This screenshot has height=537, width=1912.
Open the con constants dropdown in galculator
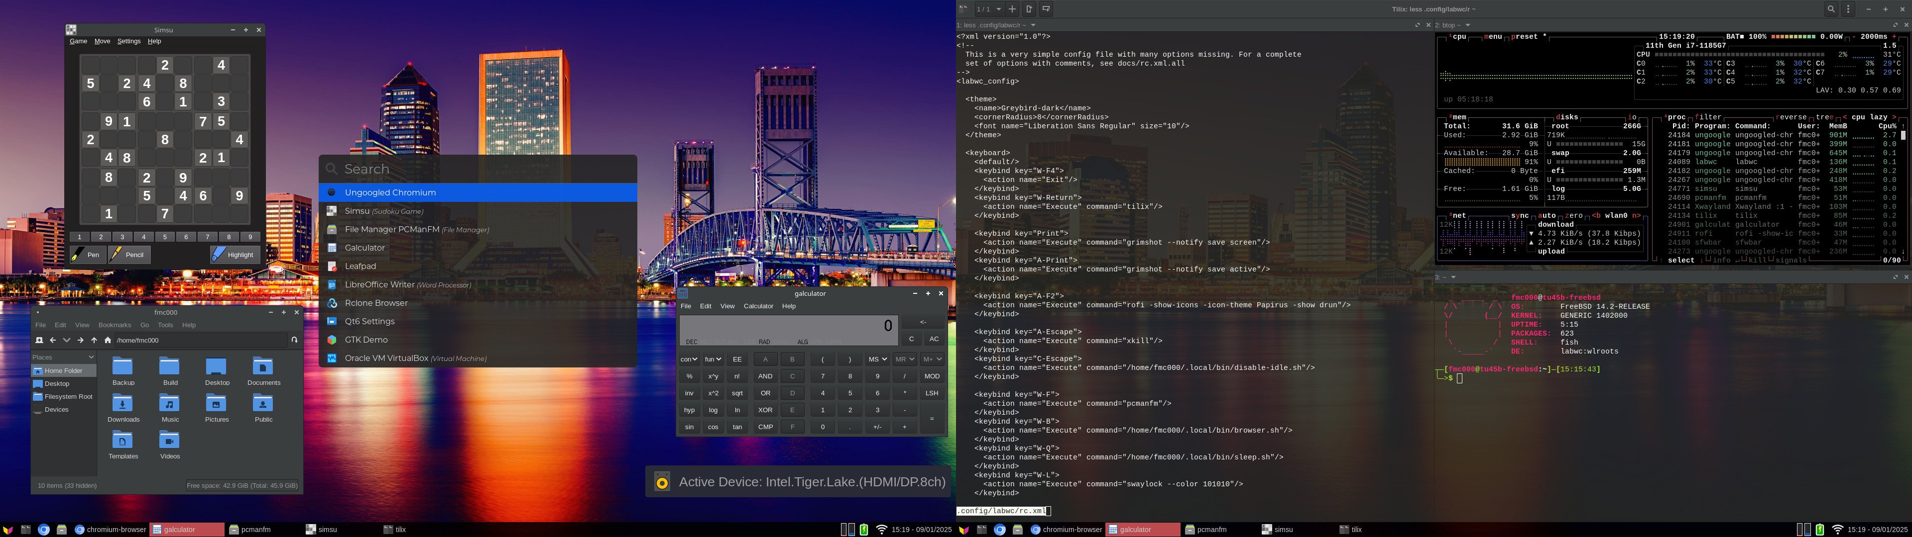click(689, 359)
